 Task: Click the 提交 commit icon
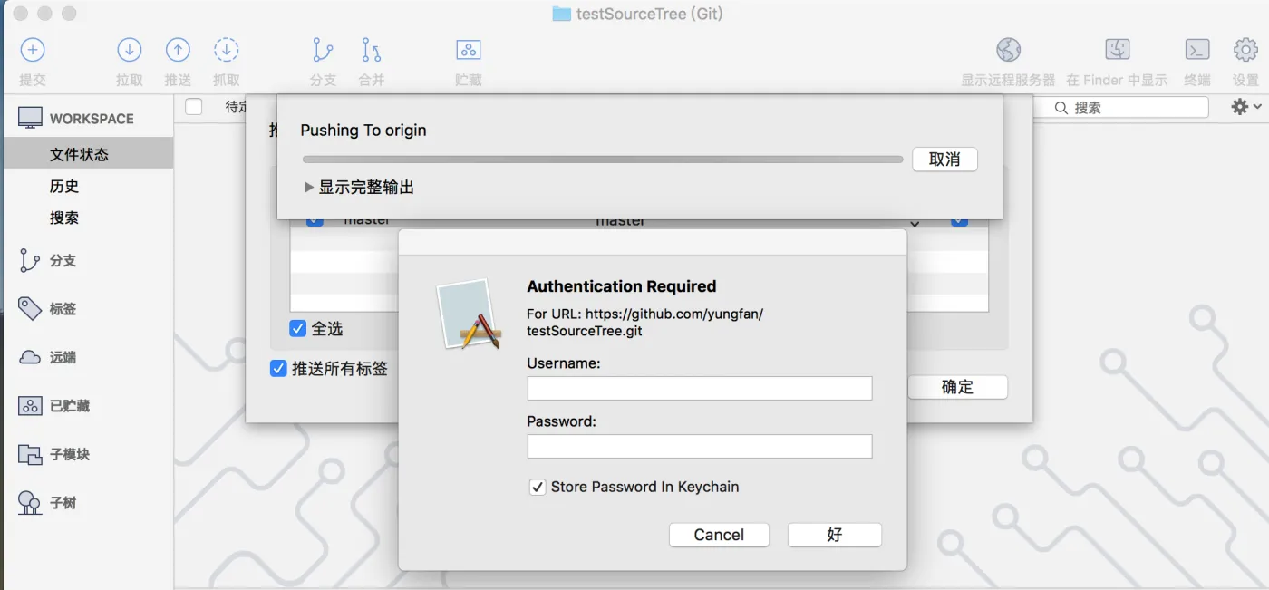pos(33,50)
